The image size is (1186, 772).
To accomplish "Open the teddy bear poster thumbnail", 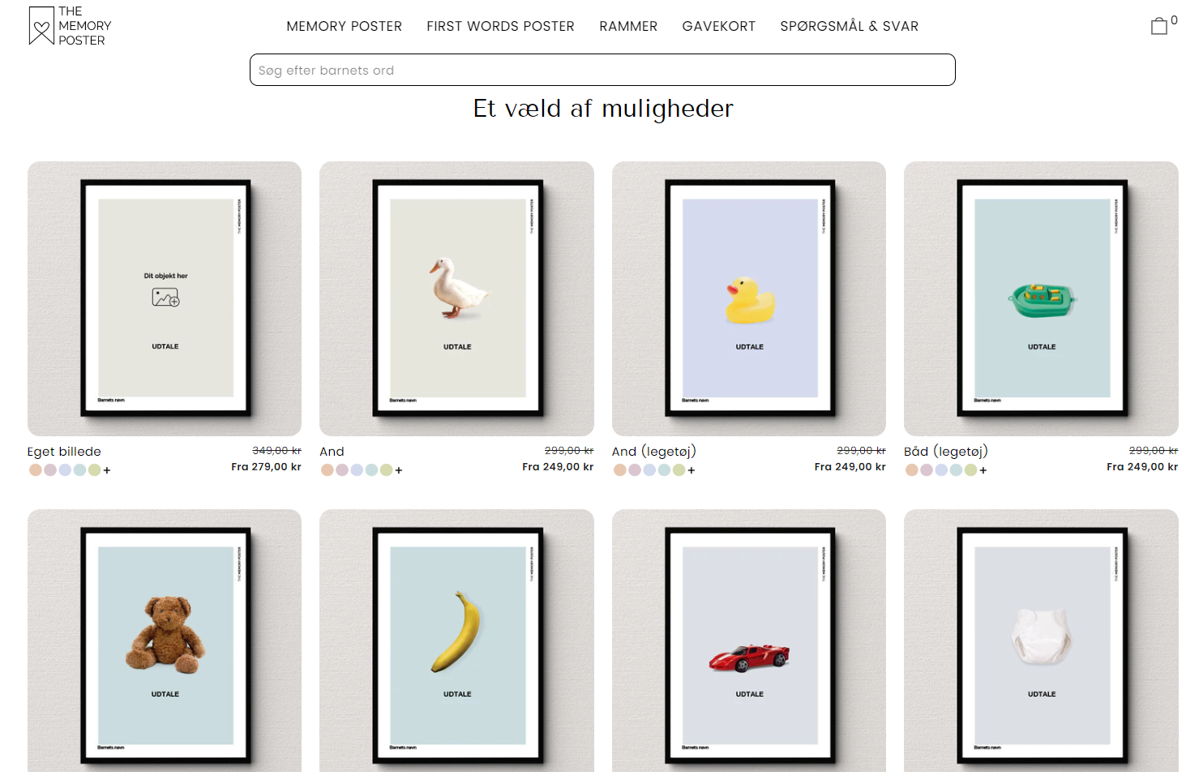I will [165, 641].
